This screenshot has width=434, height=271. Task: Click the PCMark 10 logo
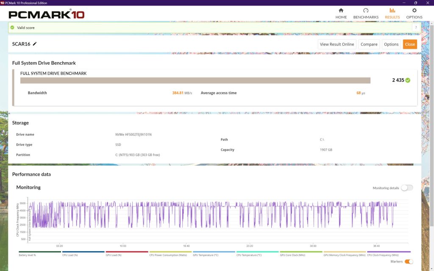click(47, 14)
